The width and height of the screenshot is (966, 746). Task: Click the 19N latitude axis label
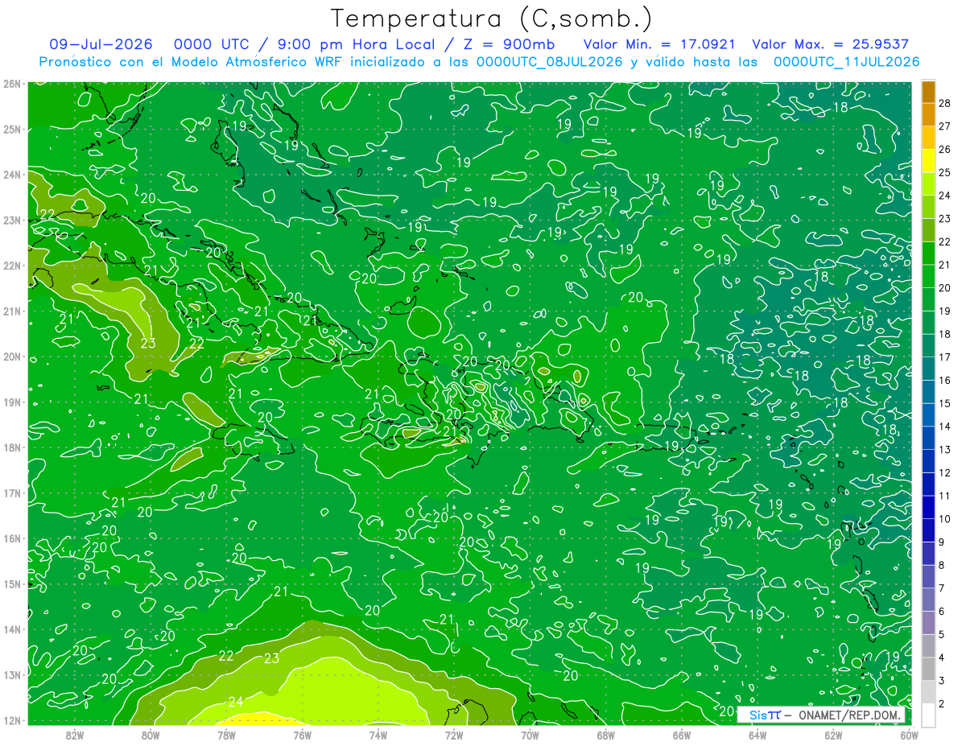click(11, 402)
